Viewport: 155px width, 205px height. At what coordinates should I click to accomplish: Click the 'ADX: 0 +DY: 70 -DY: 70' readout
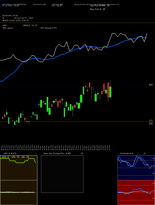(x=15, y=157)
